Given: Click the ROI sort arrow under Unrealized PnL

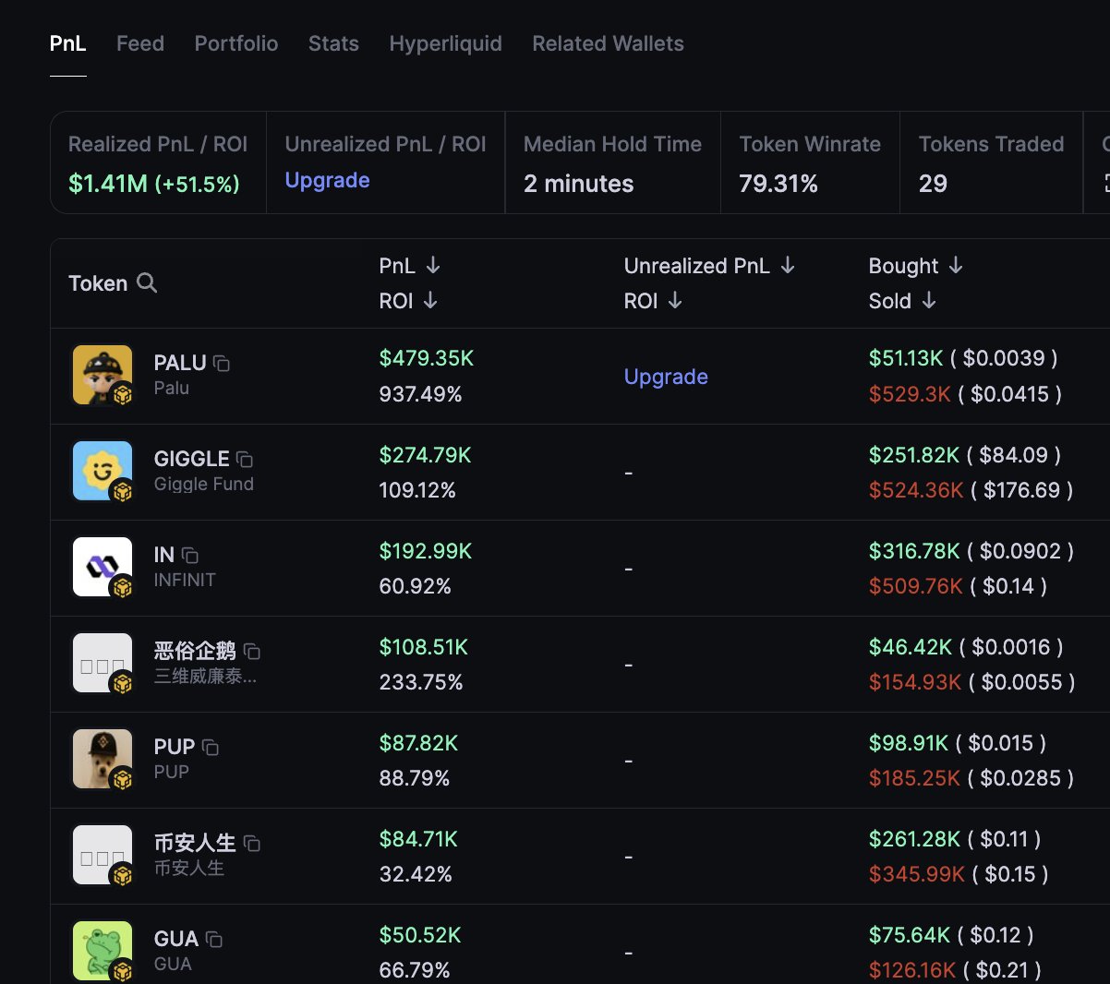Looking at the screenshot, I should [x=675, y=300].
